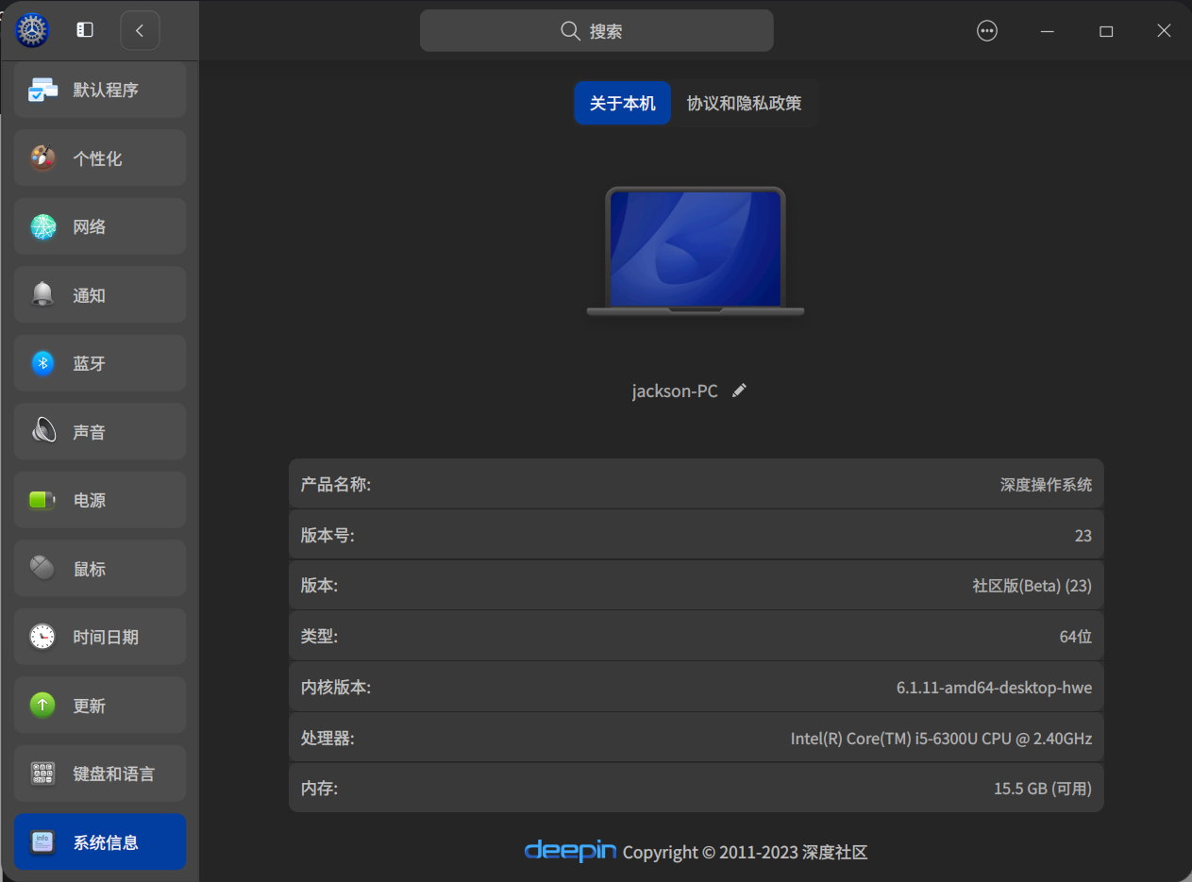The image size is (1192, 882).
Task: Select the 键盘和语言 sidebar icon
Action: click(42, 774)
